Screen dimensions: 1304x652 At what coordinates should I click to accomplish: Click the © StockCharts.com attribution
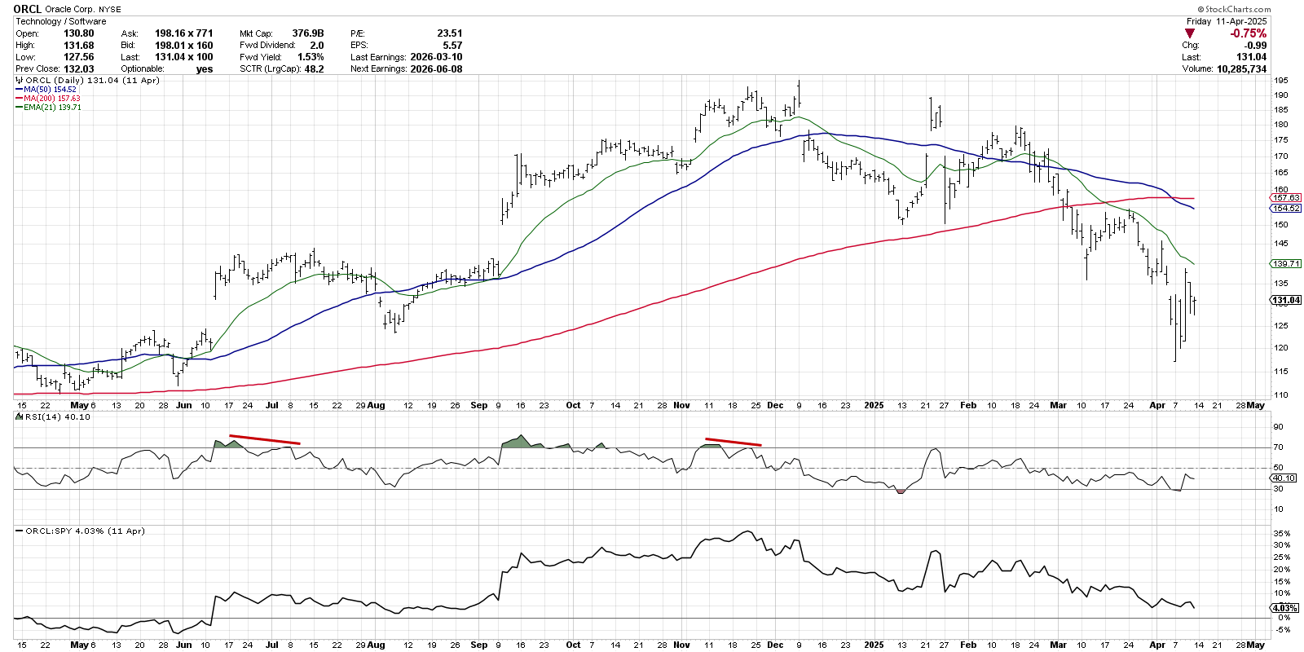point(1234,10)
